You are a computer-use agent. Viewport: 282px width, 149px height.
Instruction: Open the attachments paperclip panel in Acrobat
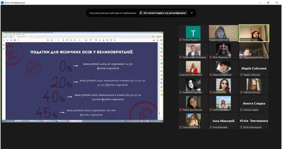4,48
